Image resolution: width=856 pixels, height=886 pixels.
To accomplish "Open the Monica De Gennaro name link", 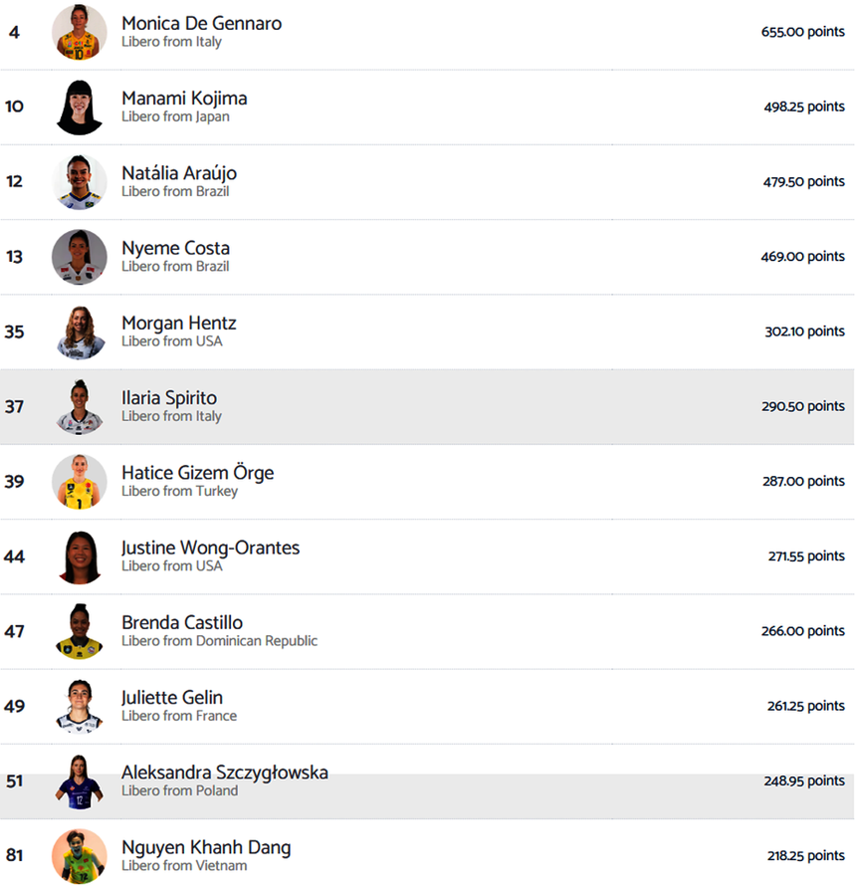I will [x=201, y=23].
